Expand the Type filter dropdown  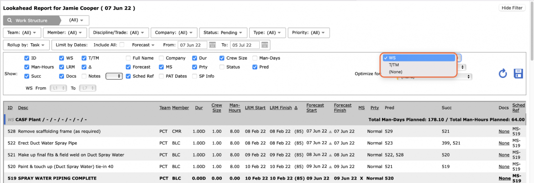tap(267, 33)
